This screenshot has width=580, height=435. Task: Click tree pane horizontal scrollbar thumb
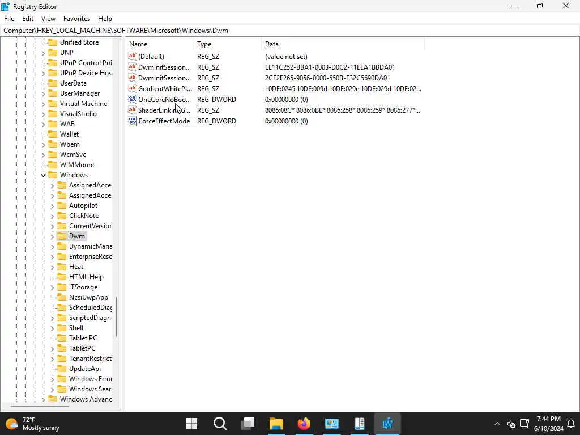point(40,406)
